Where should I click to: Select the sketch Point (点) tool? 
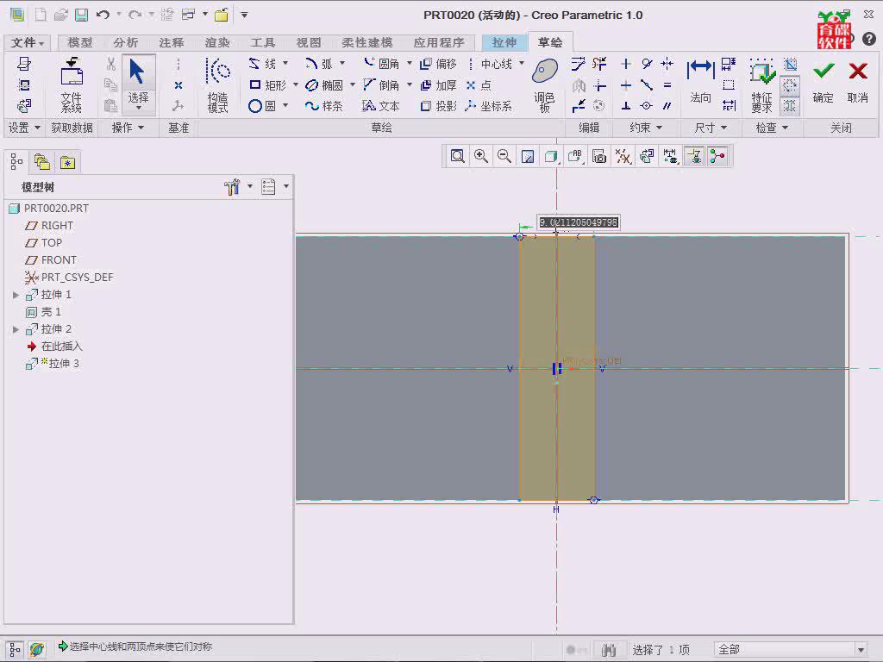click(x=479, y=85)
